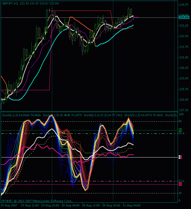
Task: Click the 228.75 price axis label
Action: (x=184, y=89)
